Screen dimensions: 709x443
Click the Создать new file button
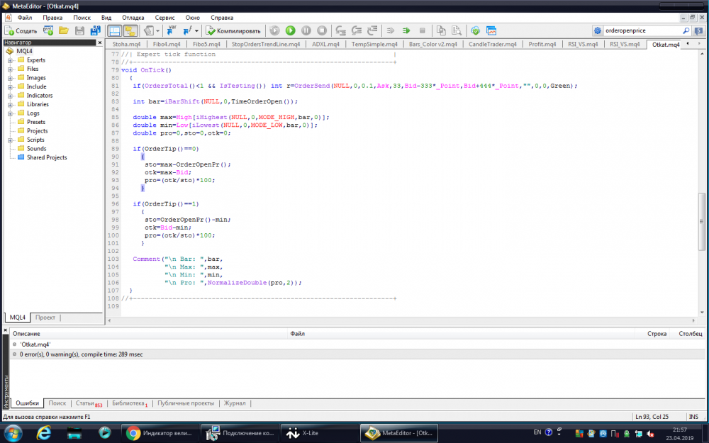click(21, 30)
